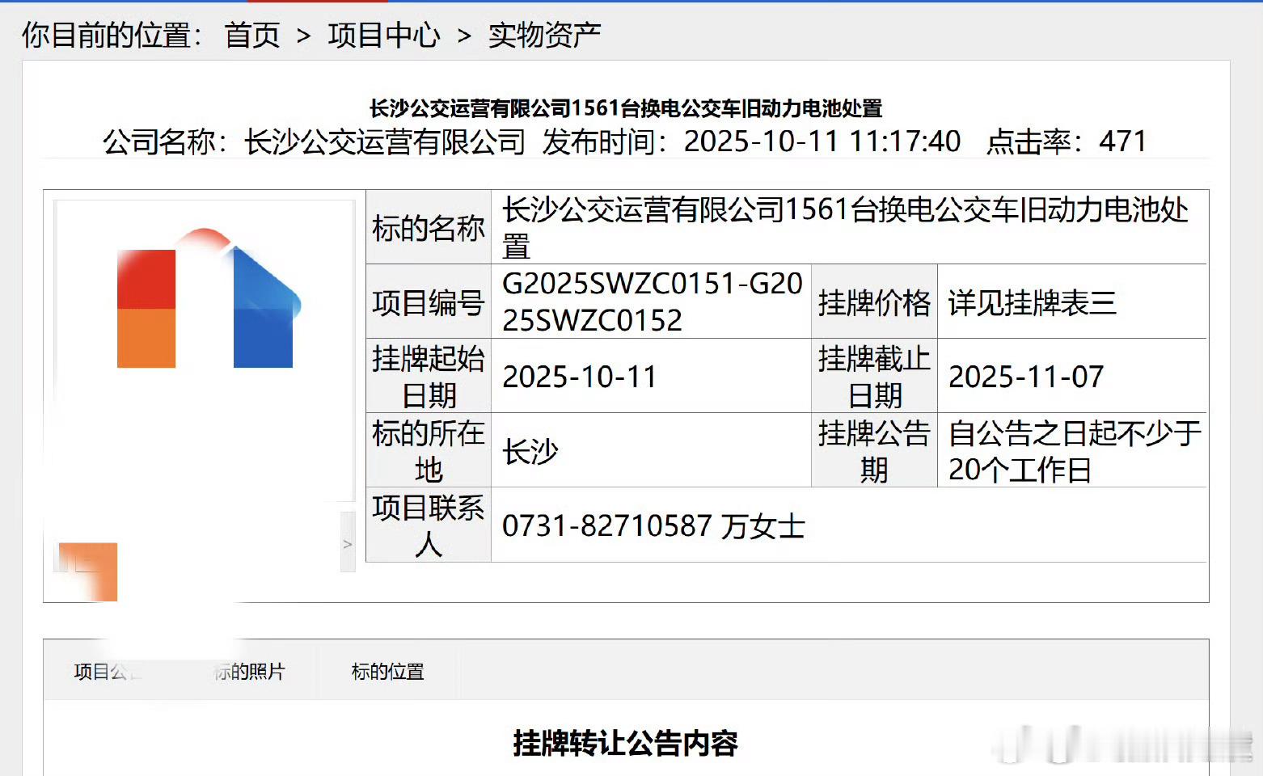Click the 项目联系人 label cell
1263x776 pixels.
pos(429,525)
